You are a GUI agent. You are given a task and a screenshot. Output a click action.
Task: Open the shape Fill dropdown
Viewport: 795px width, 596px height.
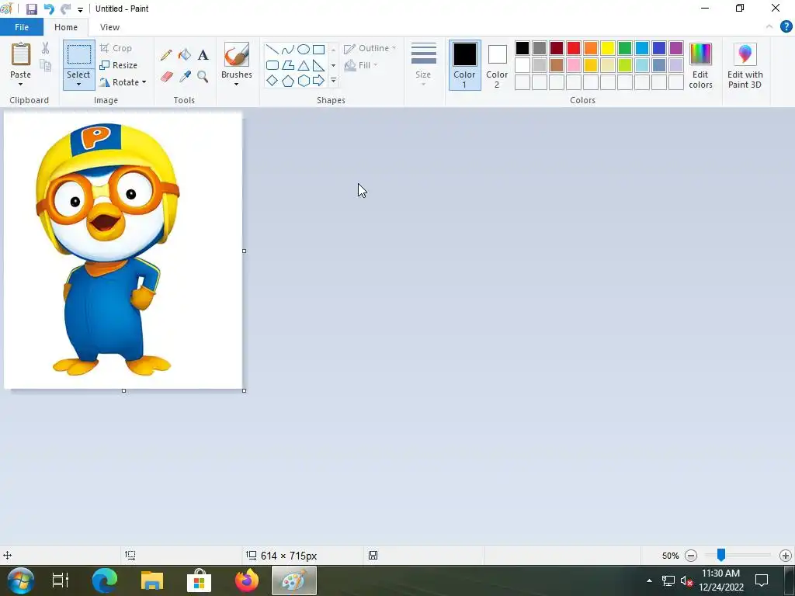coord(360,65)
